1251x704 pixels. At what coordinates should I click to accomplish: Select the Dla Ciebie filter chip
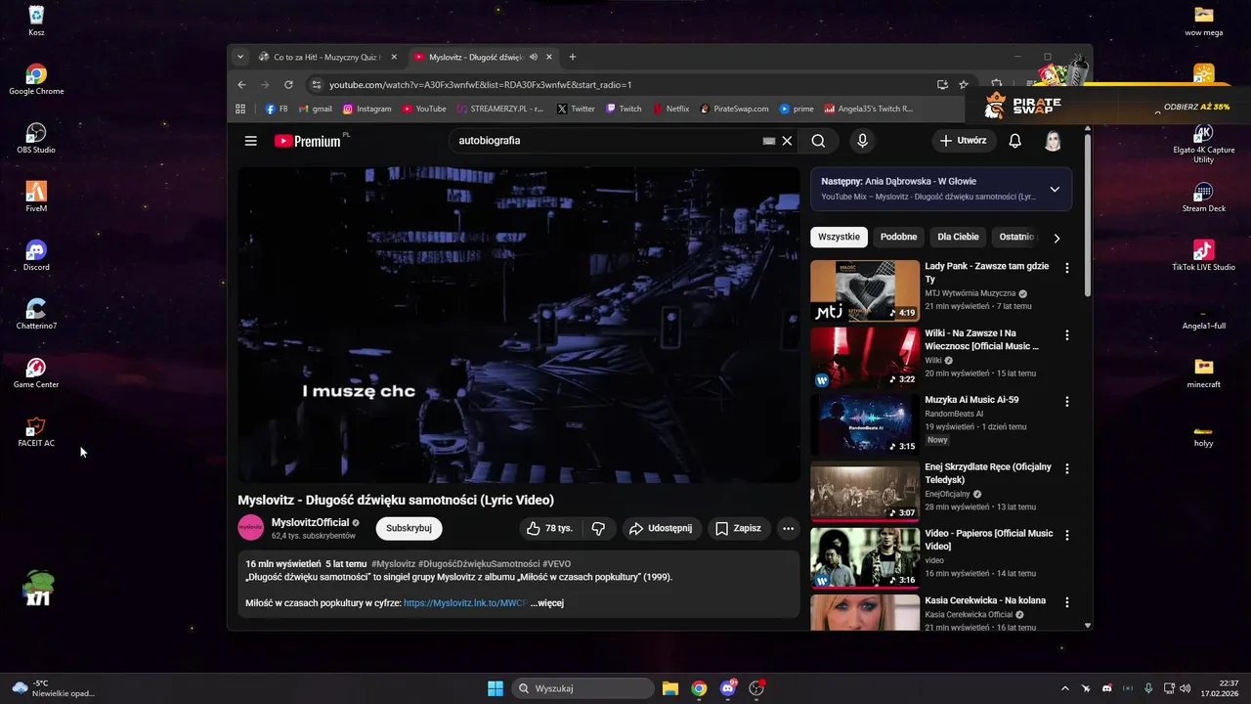coord(958,237)
